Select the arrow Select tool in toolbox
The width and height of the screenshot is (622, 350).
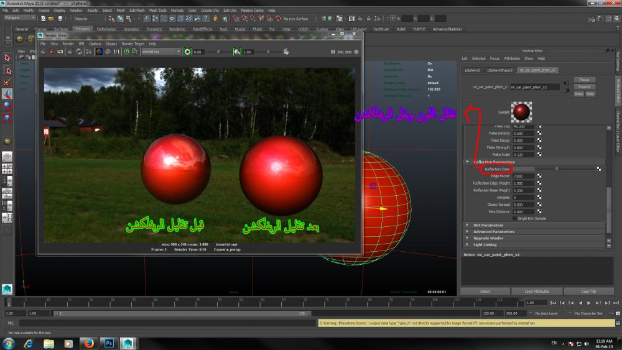[7, 58]
